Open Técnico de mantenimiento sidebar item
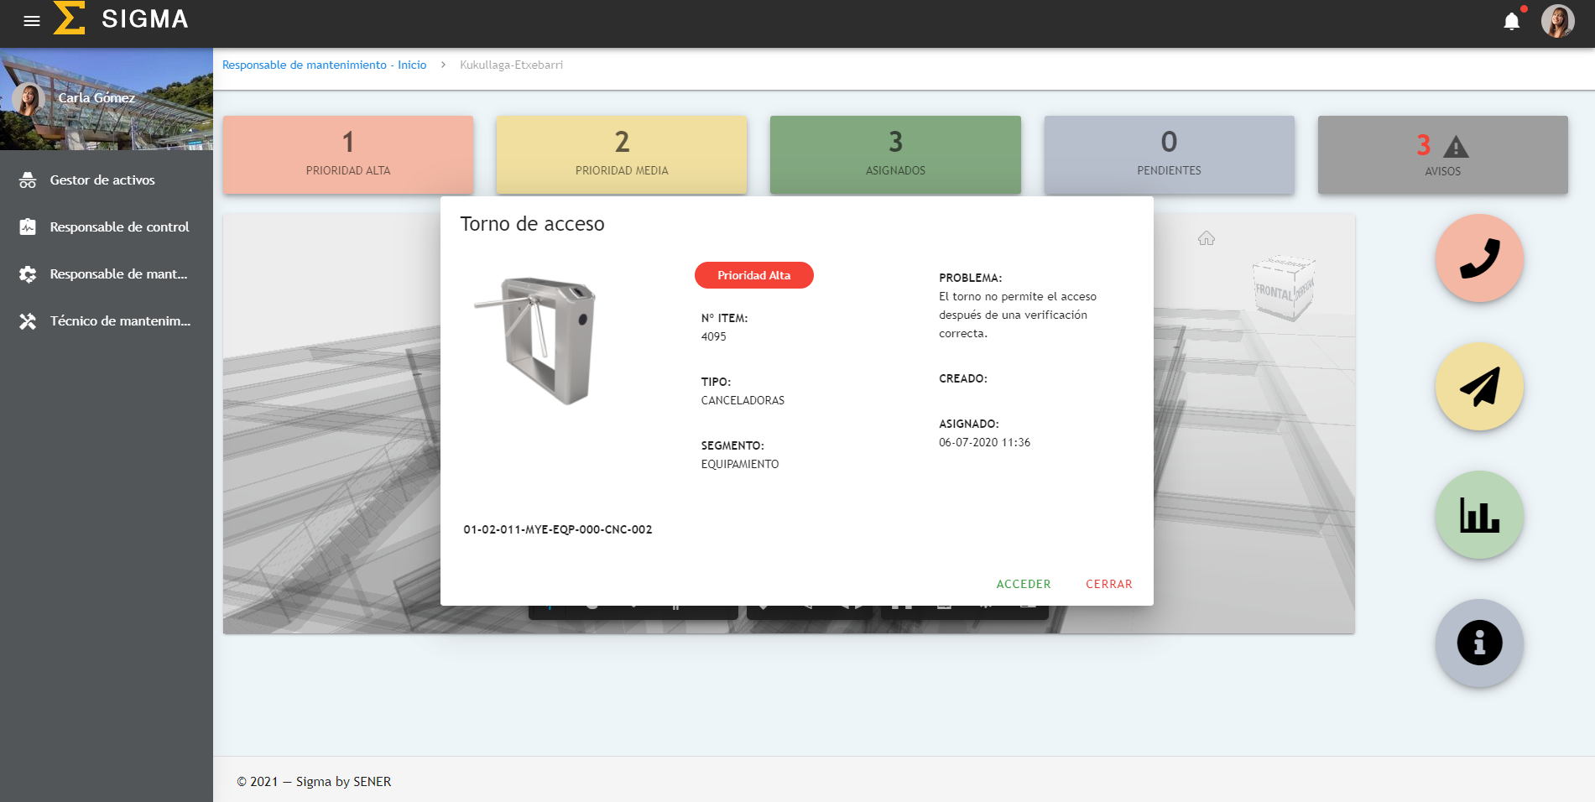This screenshot has width=1595, height=802. click(120, 321)
